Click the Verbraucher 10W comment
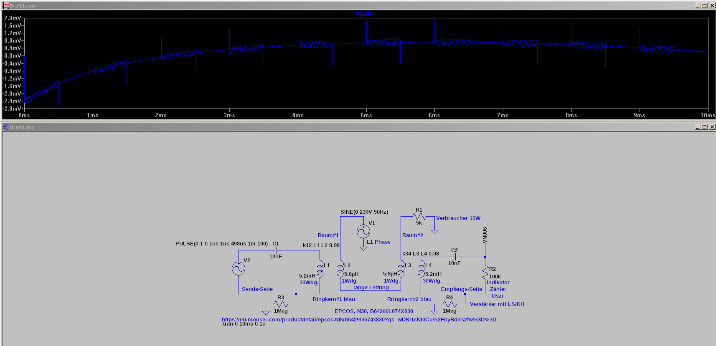Screen dimensions: 716x346 [x=458, y=218]
